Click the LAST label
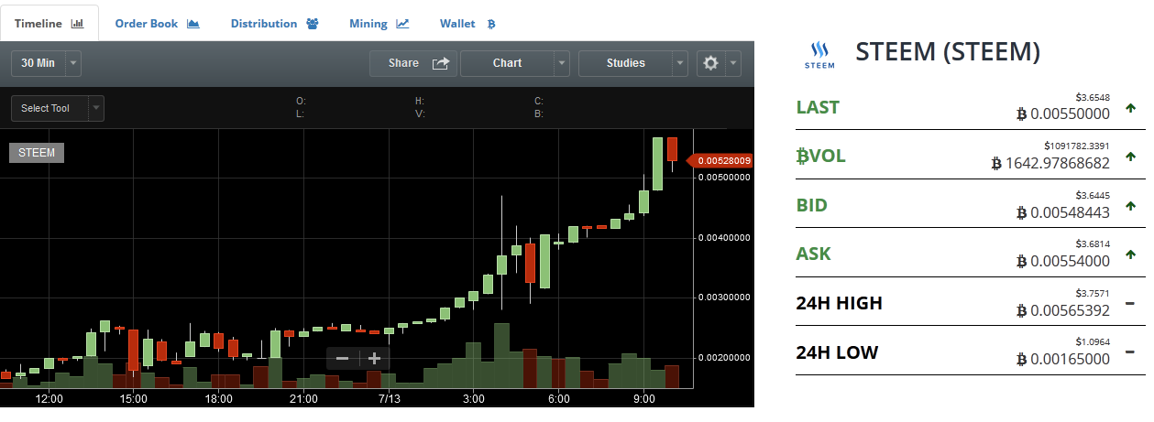Image resolution: width=1154 pixels, height=422 pixels. [818, 107]
